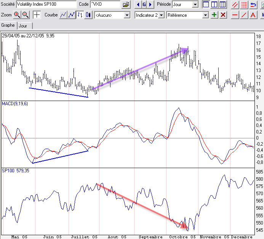The image size is (264, 239).
Task: Switch curve to bar chart style
Action: 80,15
